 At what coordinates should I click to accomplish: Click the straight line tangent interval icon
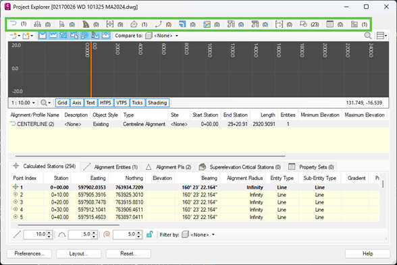point(17,235)
